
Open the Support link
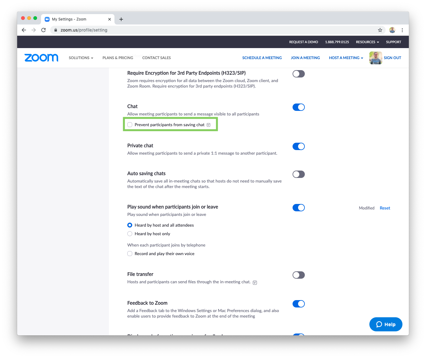pos(394,42)
